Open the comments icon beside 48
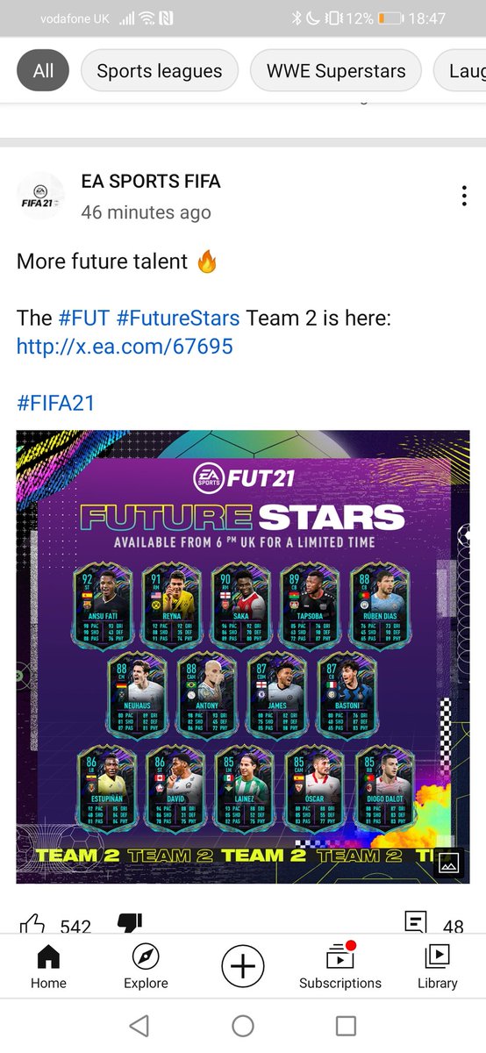486x1053 pixels. [x=416, y=922]
